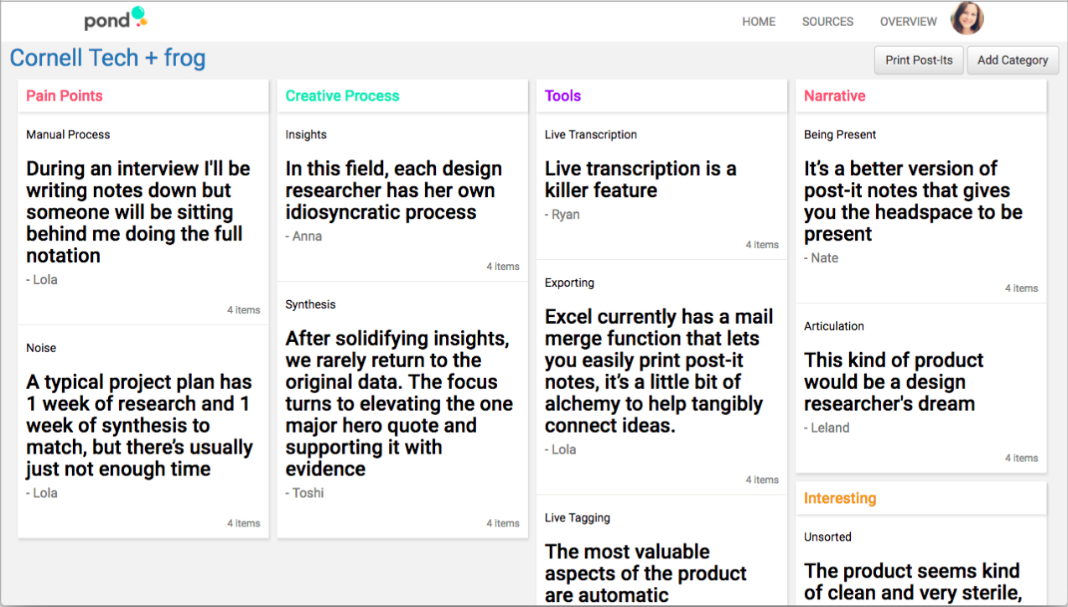
Task: Select the Tools category header
Action: tap(563, 96)
